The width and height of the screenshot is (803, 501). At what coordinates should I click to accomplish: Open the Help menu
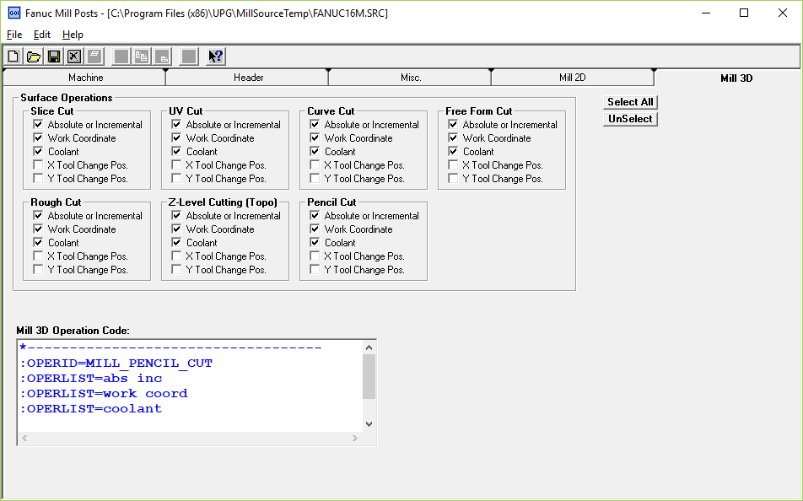[73, 35]
